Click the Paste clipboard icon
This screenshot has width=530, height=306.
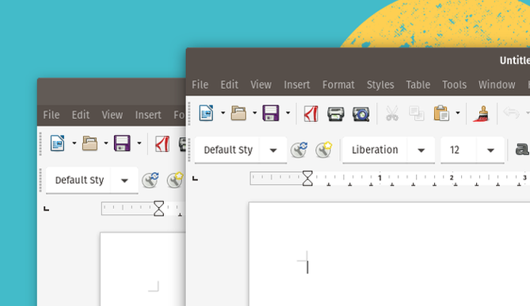[x=441, y=113]
